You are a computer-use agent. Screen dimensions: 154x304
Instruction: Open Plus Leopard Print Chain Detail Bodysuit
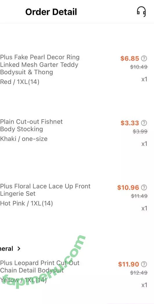point(40,267)
